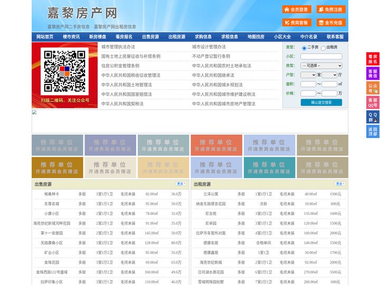Click the 公众号 floating sidebar icon

pyautogui.click(x=373, y=88)
